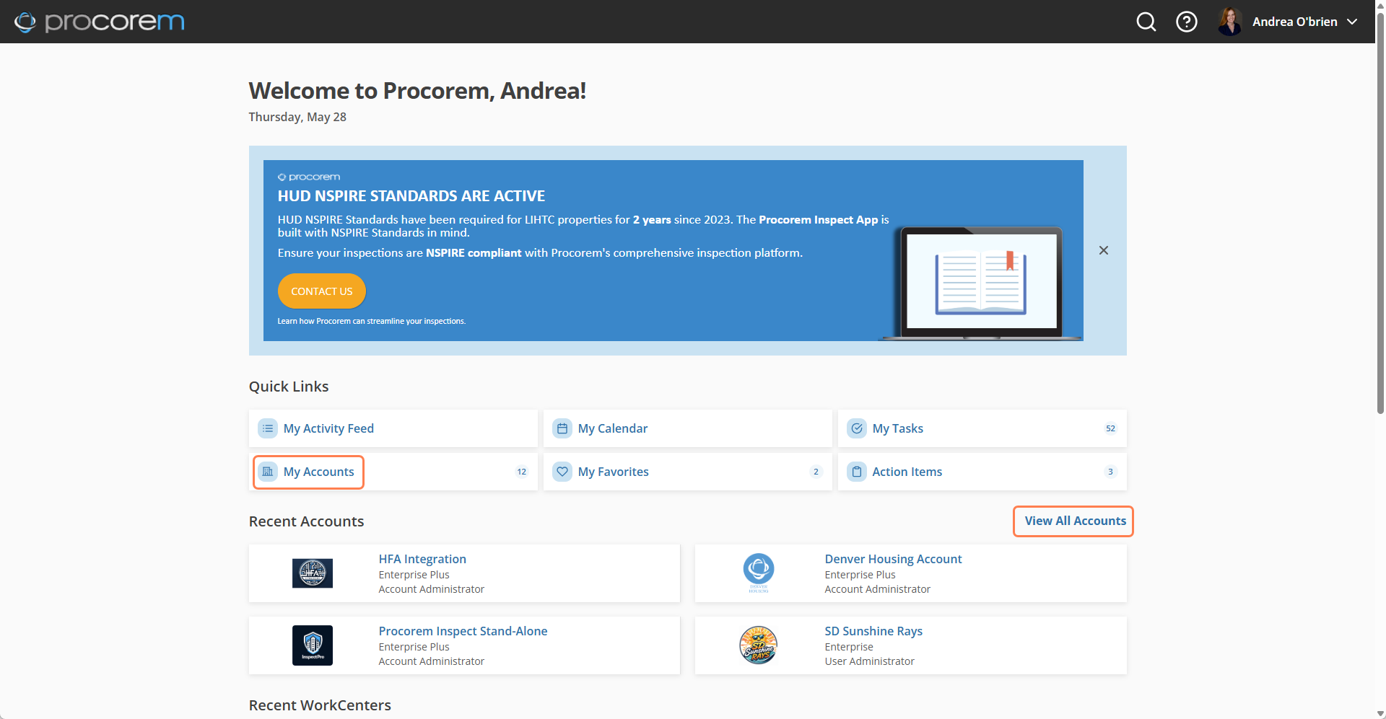This screenshot has height=719, width=1386.
Task: Open My Calendar quick link
Action: pos(613,428)
